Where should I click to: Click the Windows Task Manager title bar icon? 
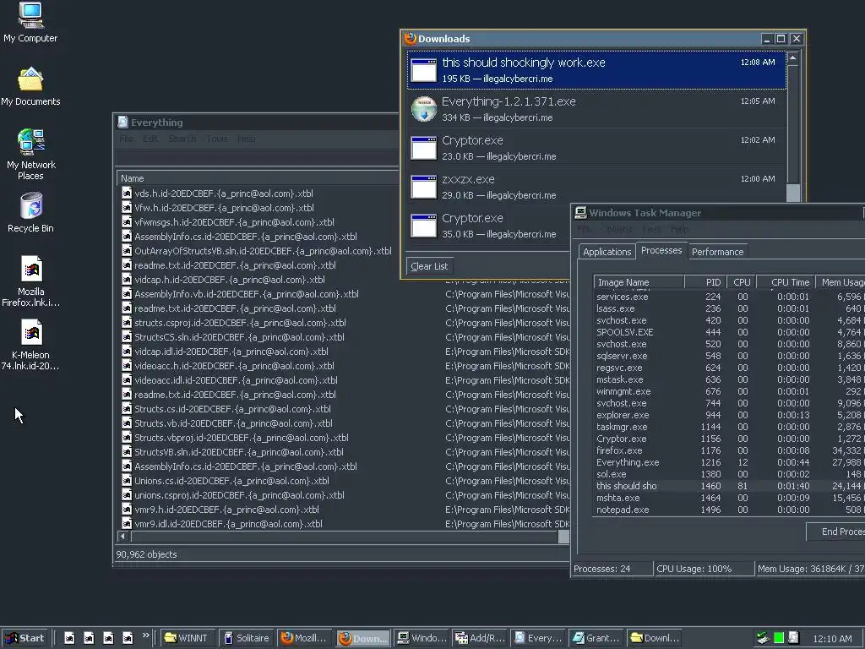580,212
